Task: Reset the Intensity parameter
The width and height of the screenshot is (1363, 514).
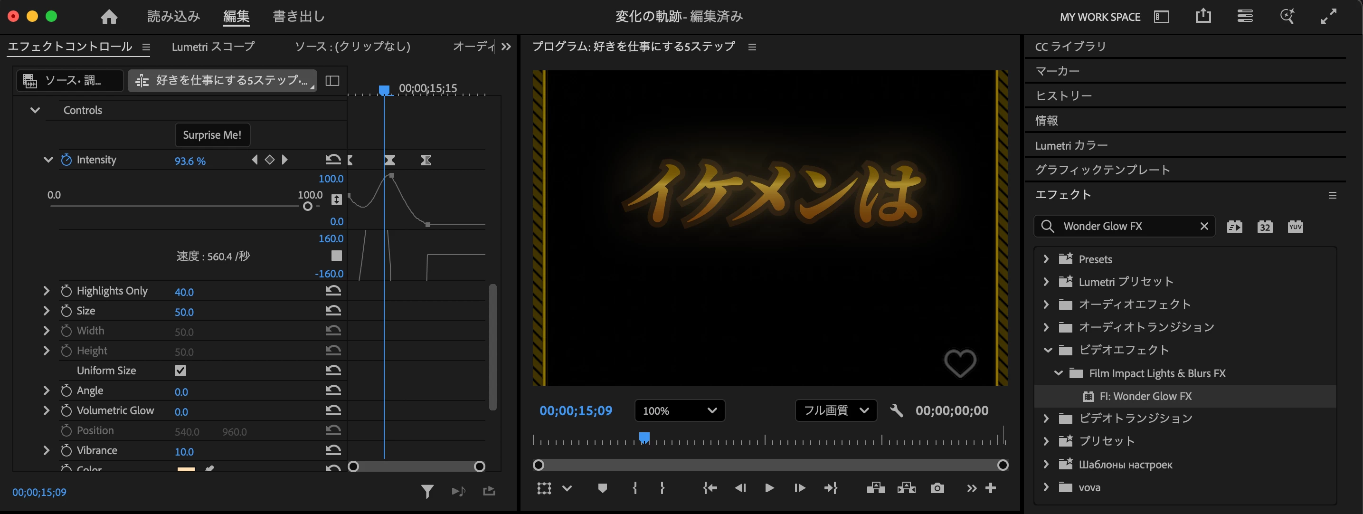Action: [333, 159]
